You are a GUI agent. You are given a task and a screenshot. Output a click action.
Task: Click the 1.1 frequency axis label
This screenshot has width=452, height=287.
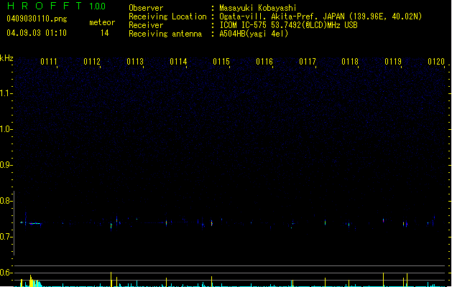click(x=6, y=93)
